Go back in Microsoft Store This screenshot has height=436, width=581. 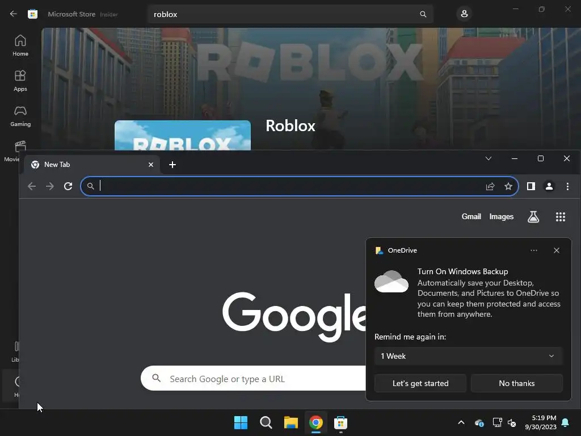[x=14, y=14]
